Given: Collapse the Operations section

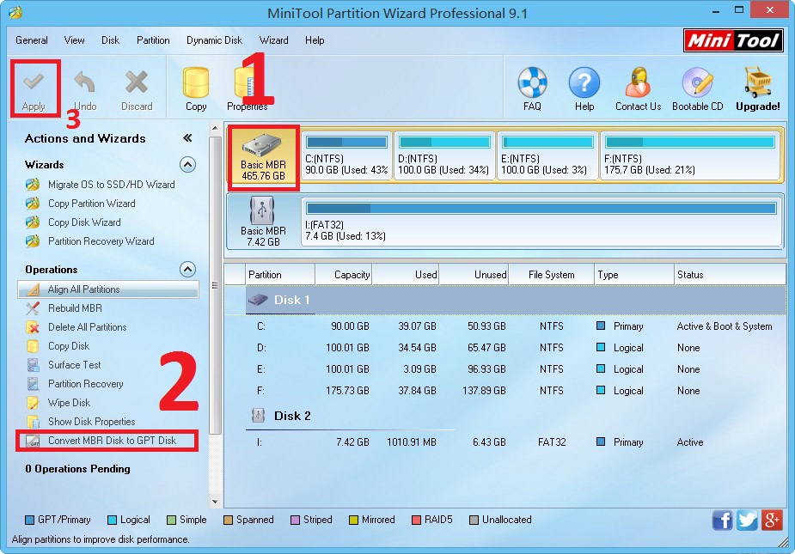Looking at the screenshot, I should click(187, 269).
